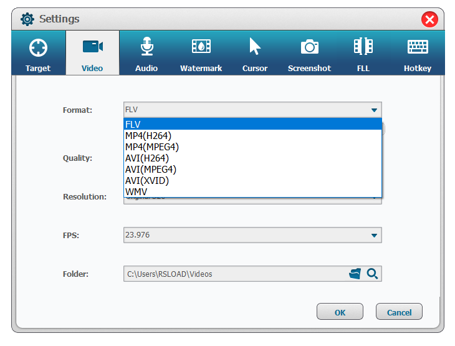
Task: Open the Hotkey settings tab
Action: [418, 53]
